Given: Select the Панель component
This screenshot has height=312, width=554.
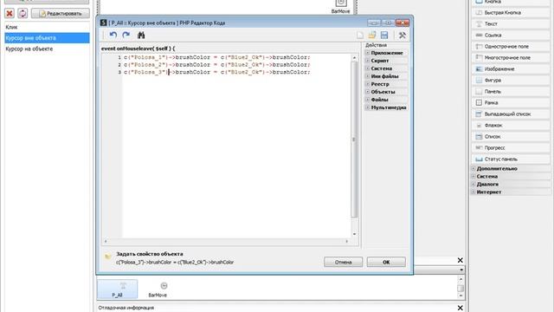Looking at the screenshot, I should tap(511, 92).
